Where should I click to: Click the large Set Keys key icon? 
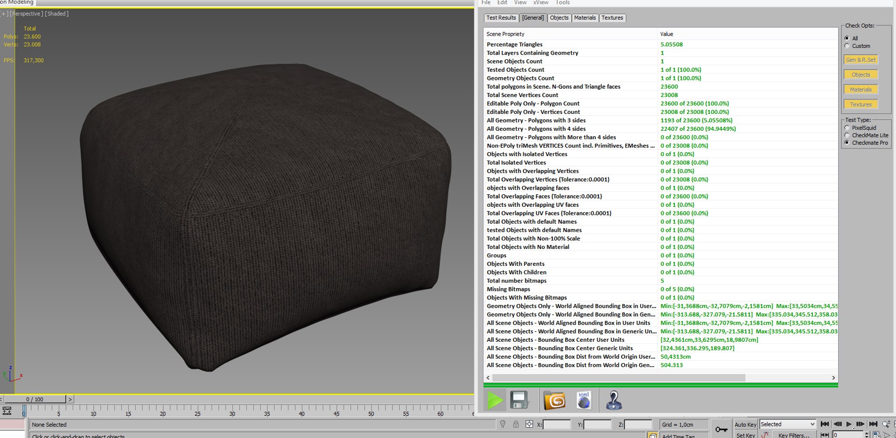point(721,429)
